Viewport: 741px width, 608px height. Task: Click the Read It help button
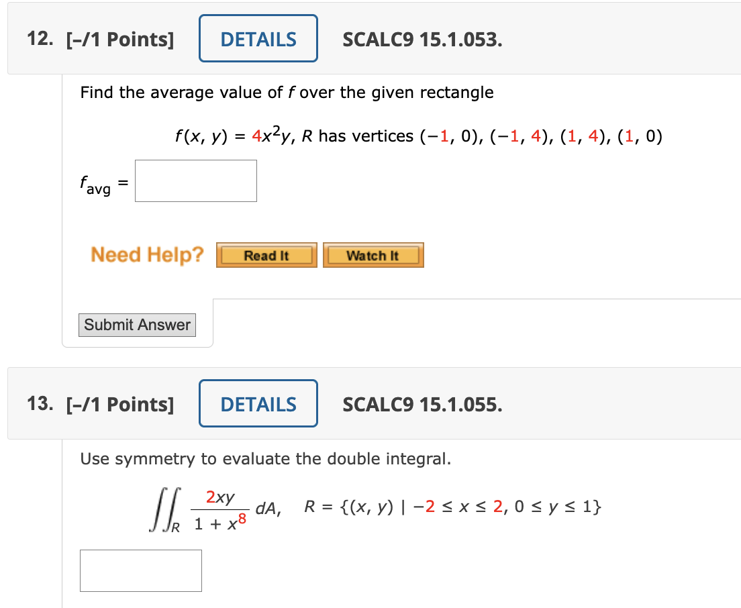click(x=266, y=255)
